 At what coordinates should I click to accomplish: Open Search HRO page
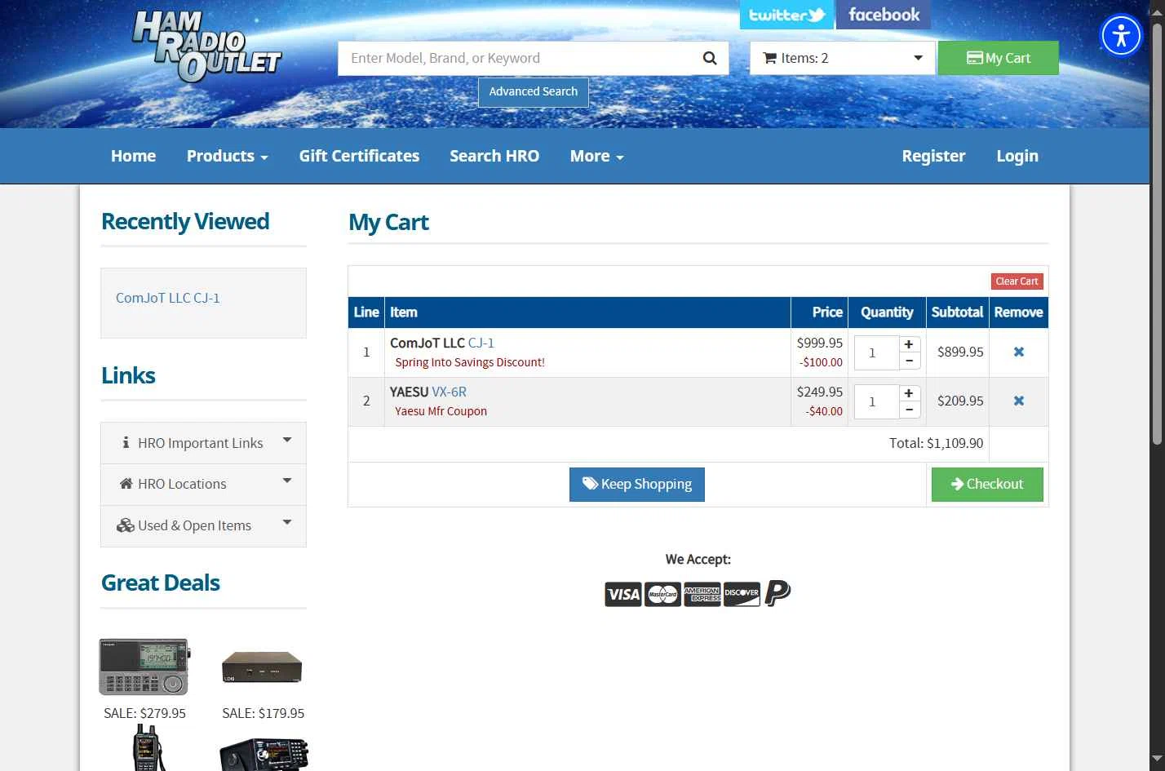point(494,156)
